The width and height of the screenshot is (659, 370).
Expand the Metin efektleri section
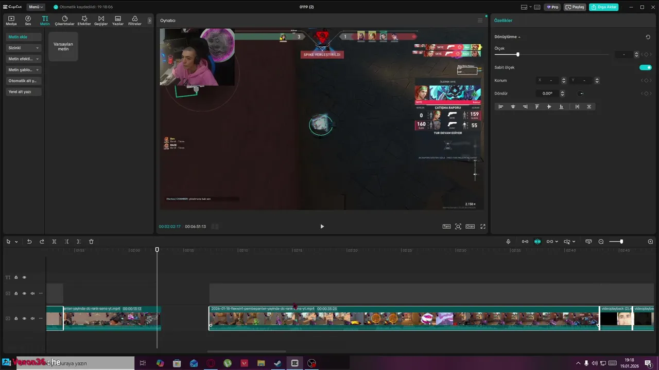[x=24, y=59]
